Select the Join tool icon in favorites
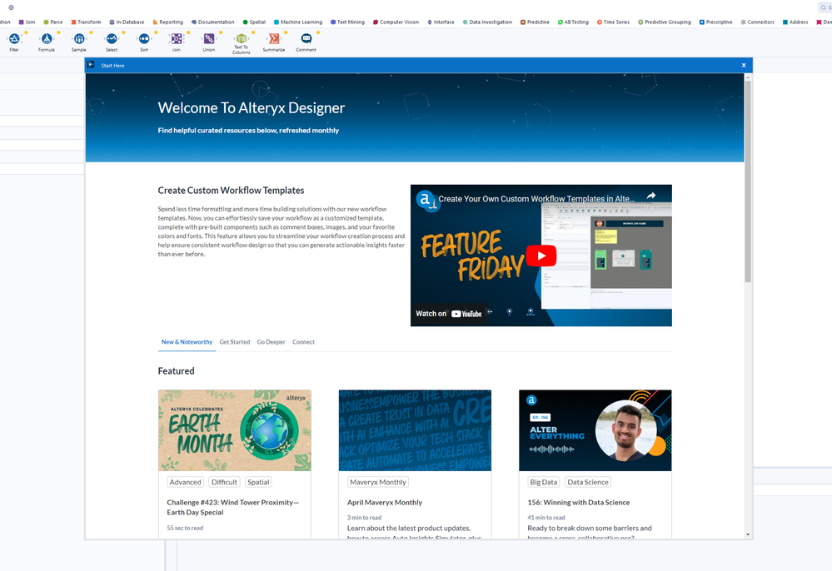 (177, 38)
